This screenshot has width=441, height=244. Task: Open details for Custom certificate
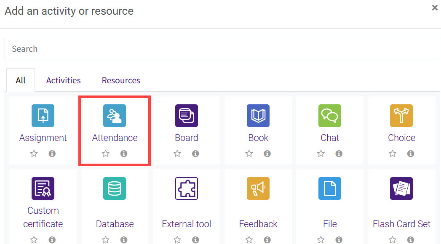click(52, 239)
